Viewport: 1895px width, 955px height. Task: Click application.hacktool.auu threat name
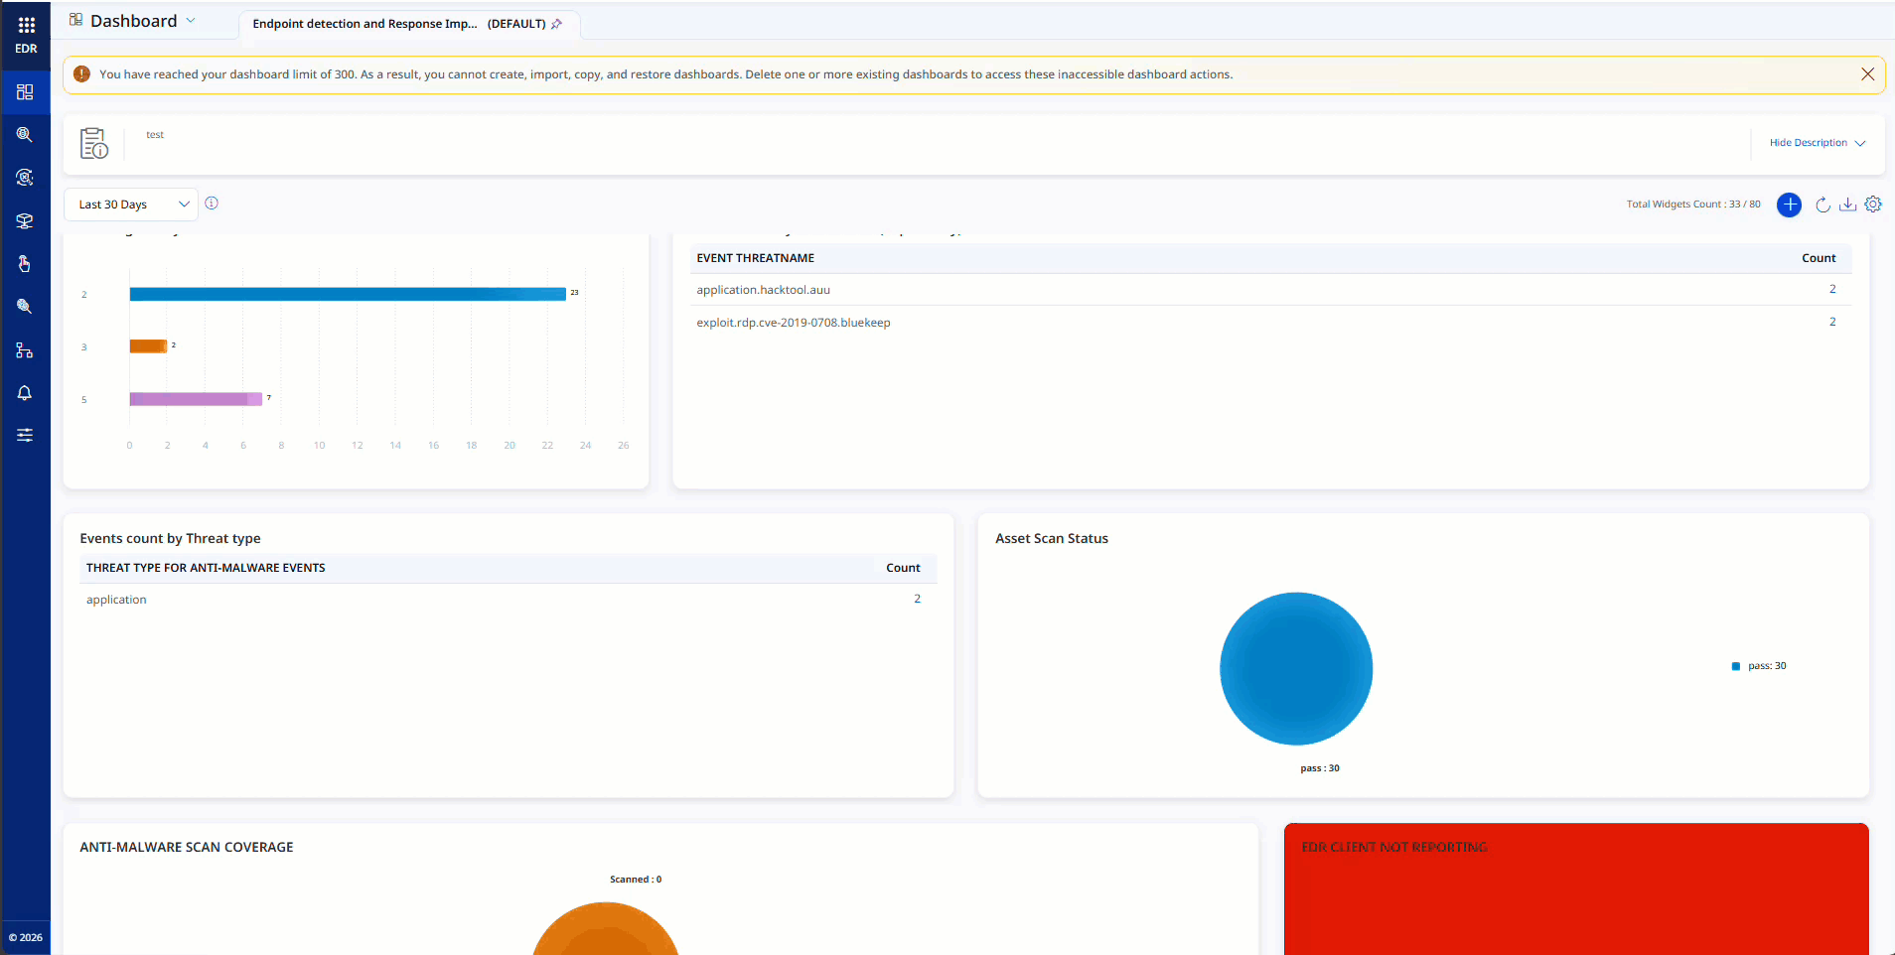pos(763,290)
